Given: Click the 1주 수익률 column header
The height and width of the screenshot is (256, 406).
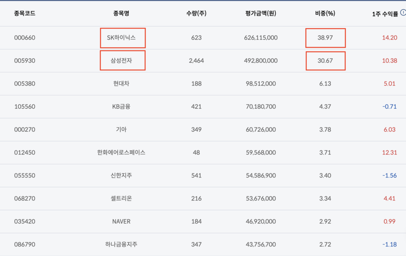Looking at the screenshot, I should [x=383, y=13].
